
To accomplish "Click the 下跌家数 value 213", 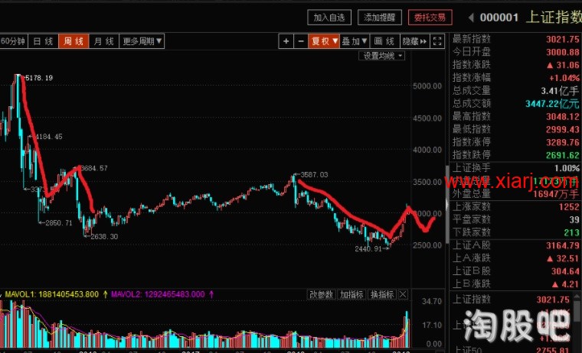I will [x=571, y=232].
